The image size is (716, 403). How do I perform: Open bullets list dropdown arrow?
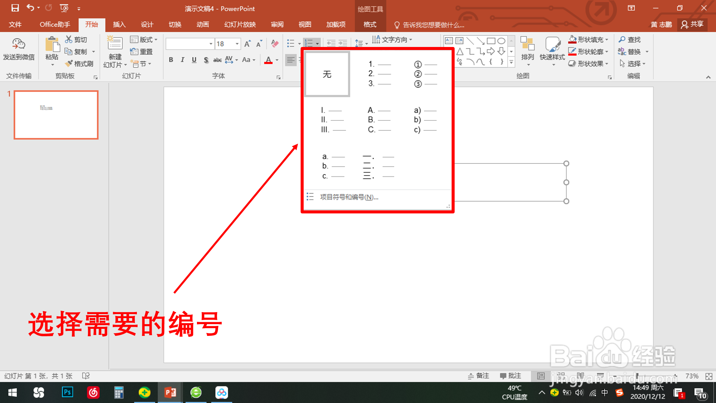pyautogui.click(x=299, y=44)
